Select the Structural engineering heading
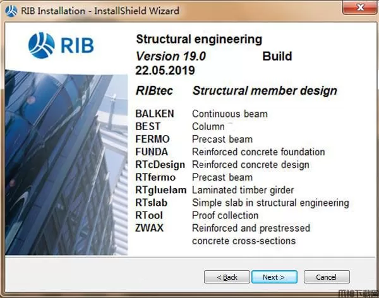The image size is (379, 298). [x=199, y=39]
